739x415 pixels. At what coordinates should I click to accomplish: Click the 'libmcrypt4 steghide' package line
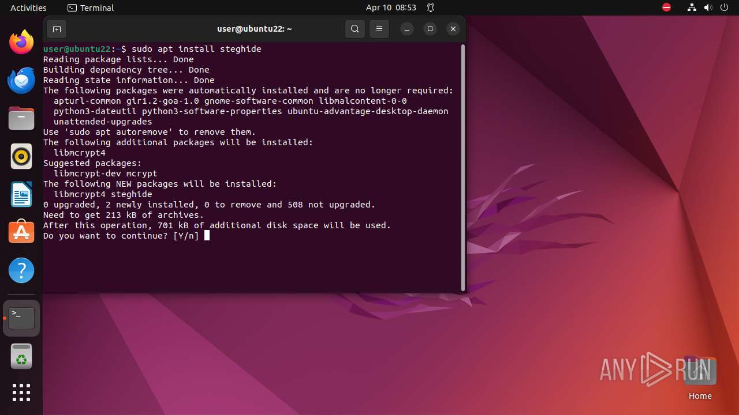[x=103, y=194]
